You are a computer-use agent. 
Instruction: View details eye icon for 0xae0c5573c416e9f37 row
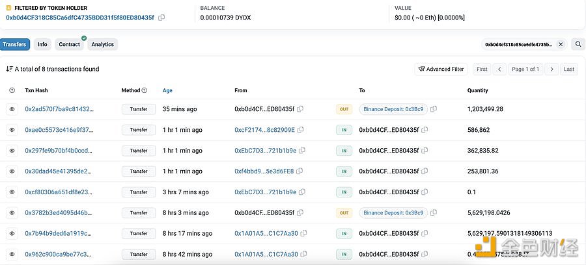(12, 130)
